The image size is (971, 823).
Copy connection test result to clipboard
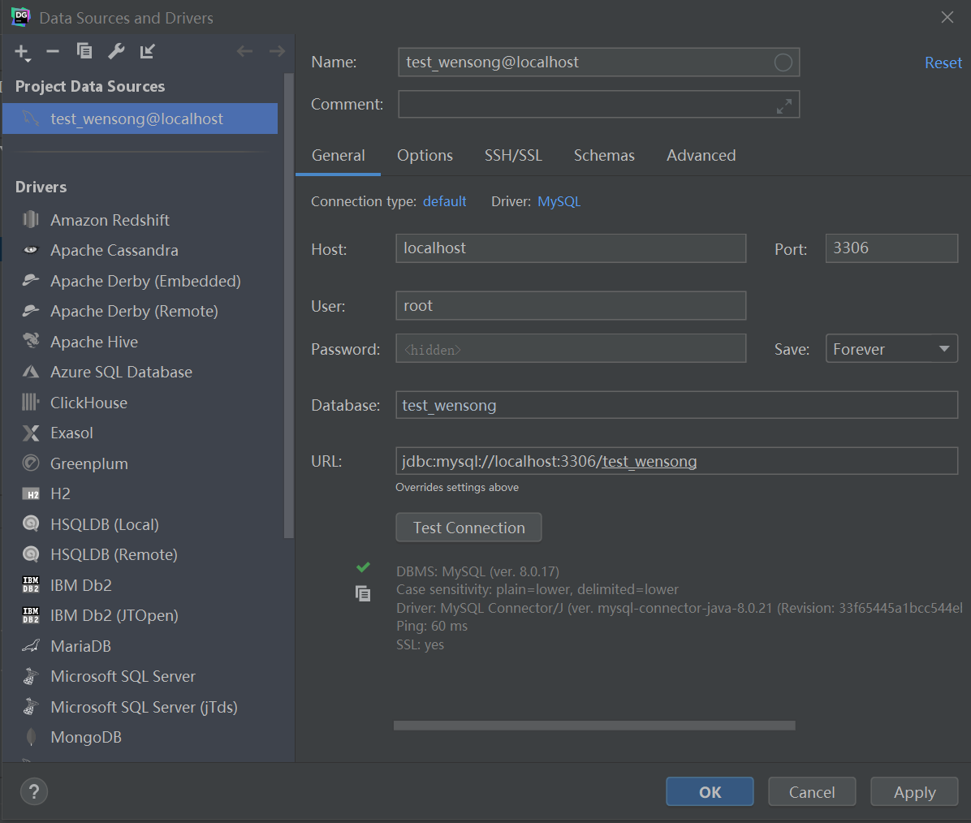point(363,594)
